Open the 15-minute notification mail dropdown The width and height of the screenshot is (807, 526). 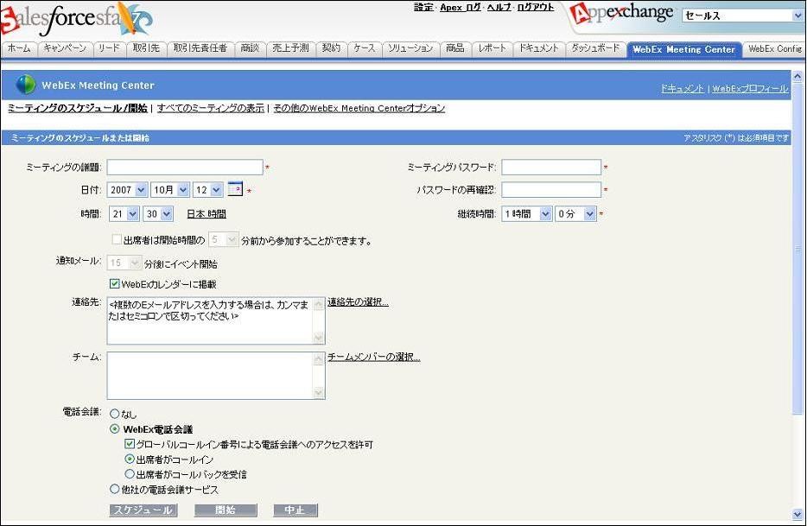[124, 263]
